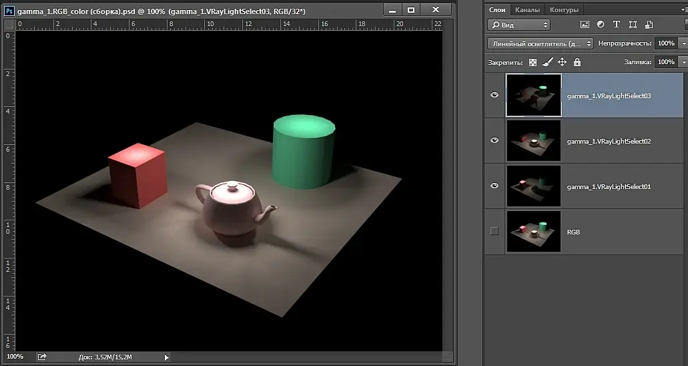Hide the gamma_1.VRayLightSelect02 layer

tap(494, 141)
